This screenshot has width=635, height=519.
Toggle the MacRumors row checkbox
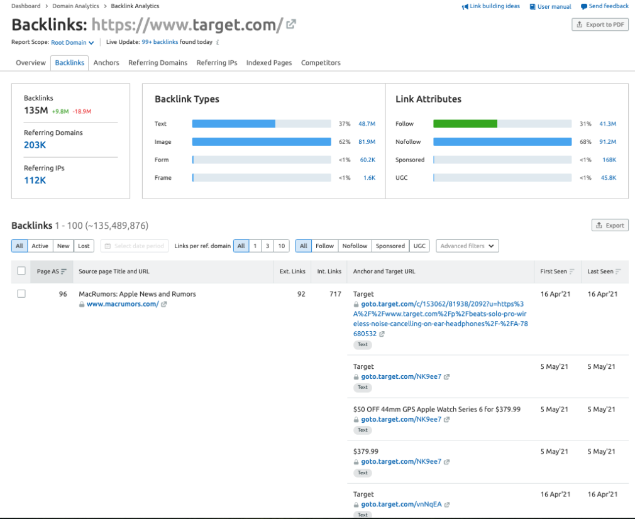pos(21,293)
